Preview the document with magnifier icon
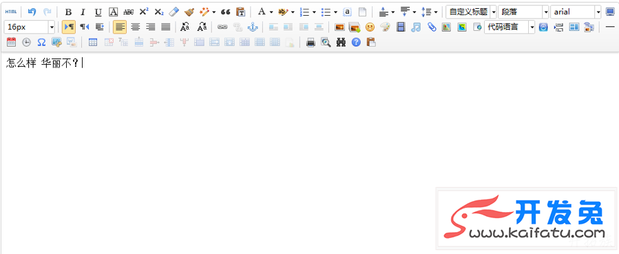The width and height of the screenshot is (619, 254). (x=326, y=42)
